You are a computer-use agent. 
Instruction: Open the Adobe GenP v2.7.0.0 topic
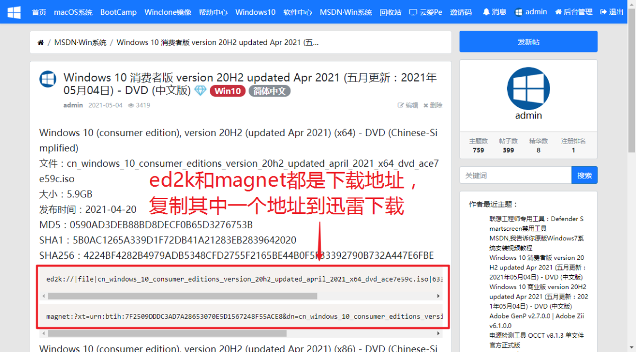(536, 316)
